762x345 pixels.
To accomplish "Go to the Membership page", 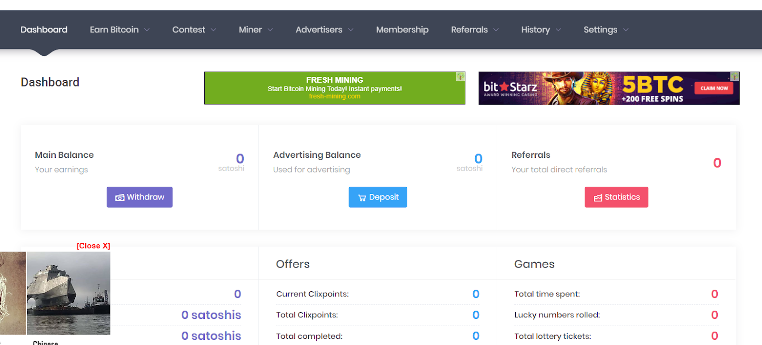I will 402,29.
